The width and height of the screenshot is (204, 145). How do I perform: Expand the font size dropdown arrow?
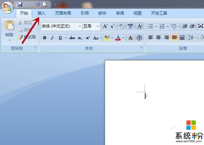[x=98, y=26]
